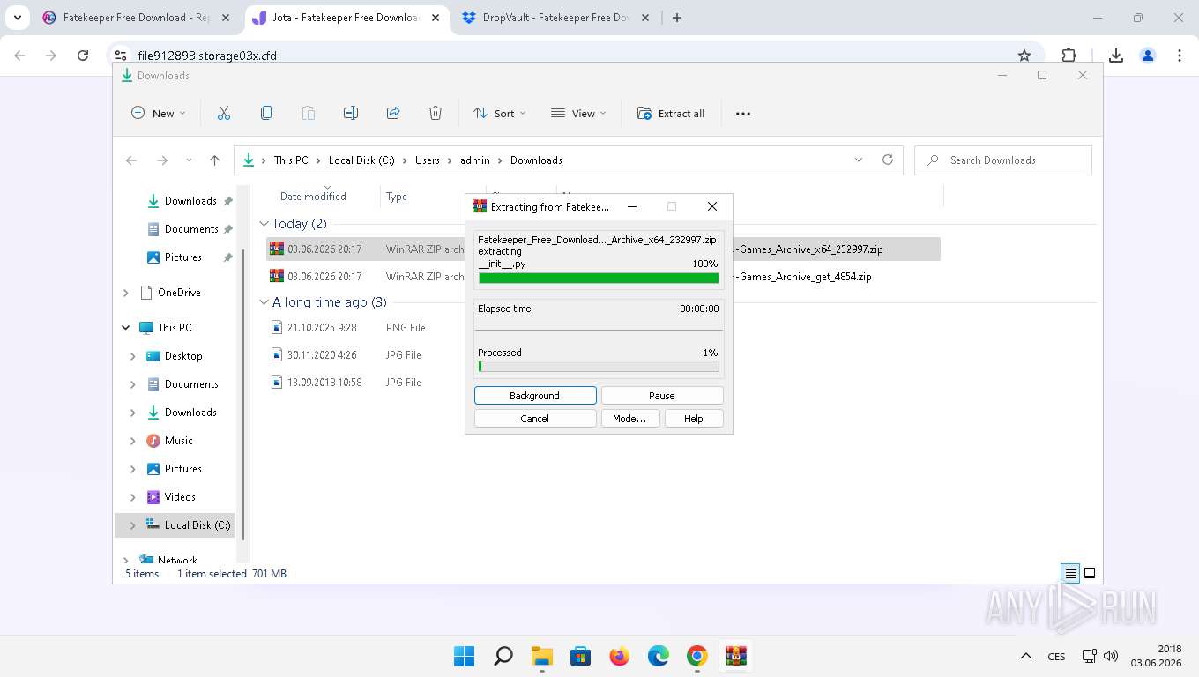Open Firefox from the taskbar

(620, 656)
